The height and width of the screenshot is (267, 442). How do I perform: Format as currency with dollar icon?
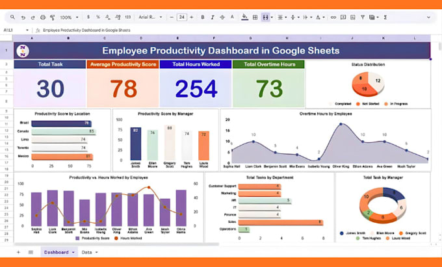88,17
